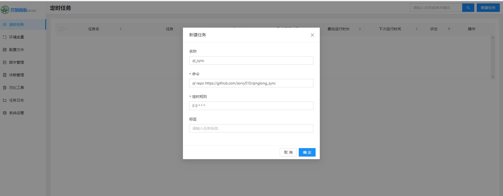Close the 新建任务 dialog with the X

(x=312, y=35)
